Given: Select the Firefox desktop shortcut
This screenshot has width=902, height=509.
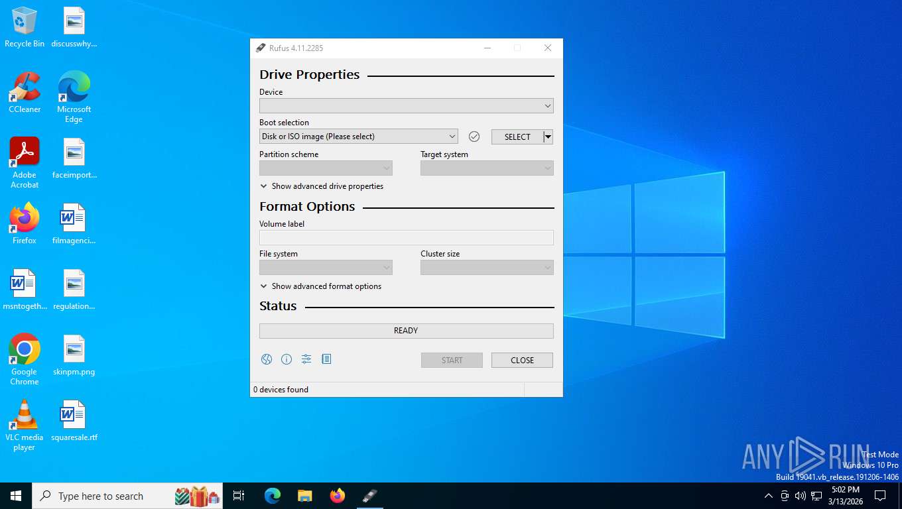Looking at the screenshot, I should pyautogui.click(x=25, y=224).
